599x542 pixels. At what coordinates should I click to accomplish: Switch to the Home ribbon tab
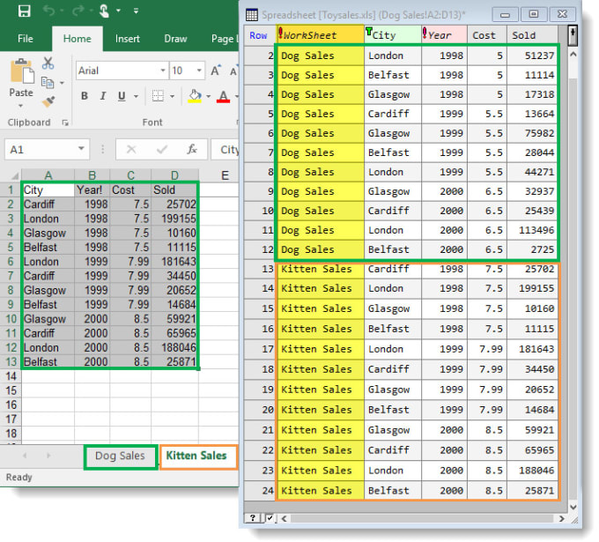click(x=78, y=39)
